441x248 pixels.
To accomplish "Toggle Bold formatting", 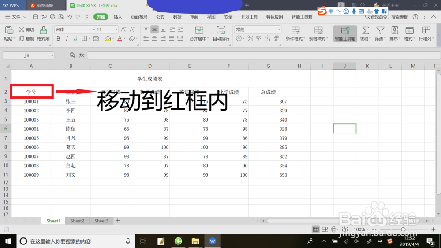I will (58, 38).
